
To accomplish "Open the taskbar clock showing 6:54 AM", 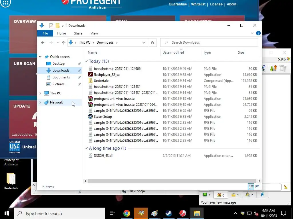I will click(268, 213).
